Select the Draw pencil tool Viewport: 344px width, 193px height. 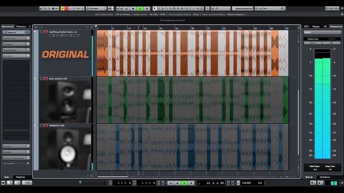(x=190, y=9)
